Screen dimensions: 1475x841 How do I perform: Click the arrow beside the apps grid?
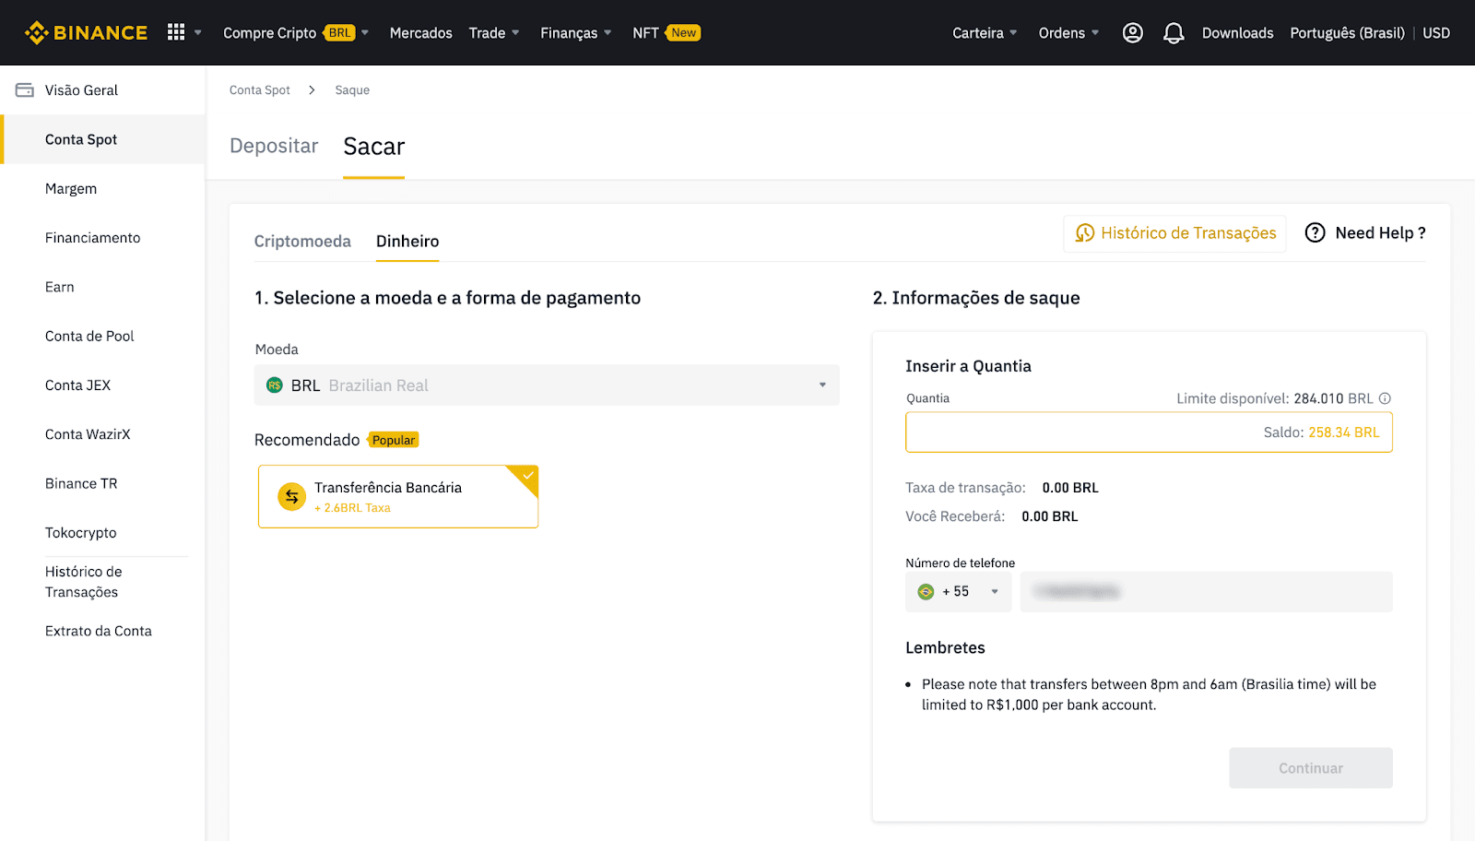coord(197,33)
